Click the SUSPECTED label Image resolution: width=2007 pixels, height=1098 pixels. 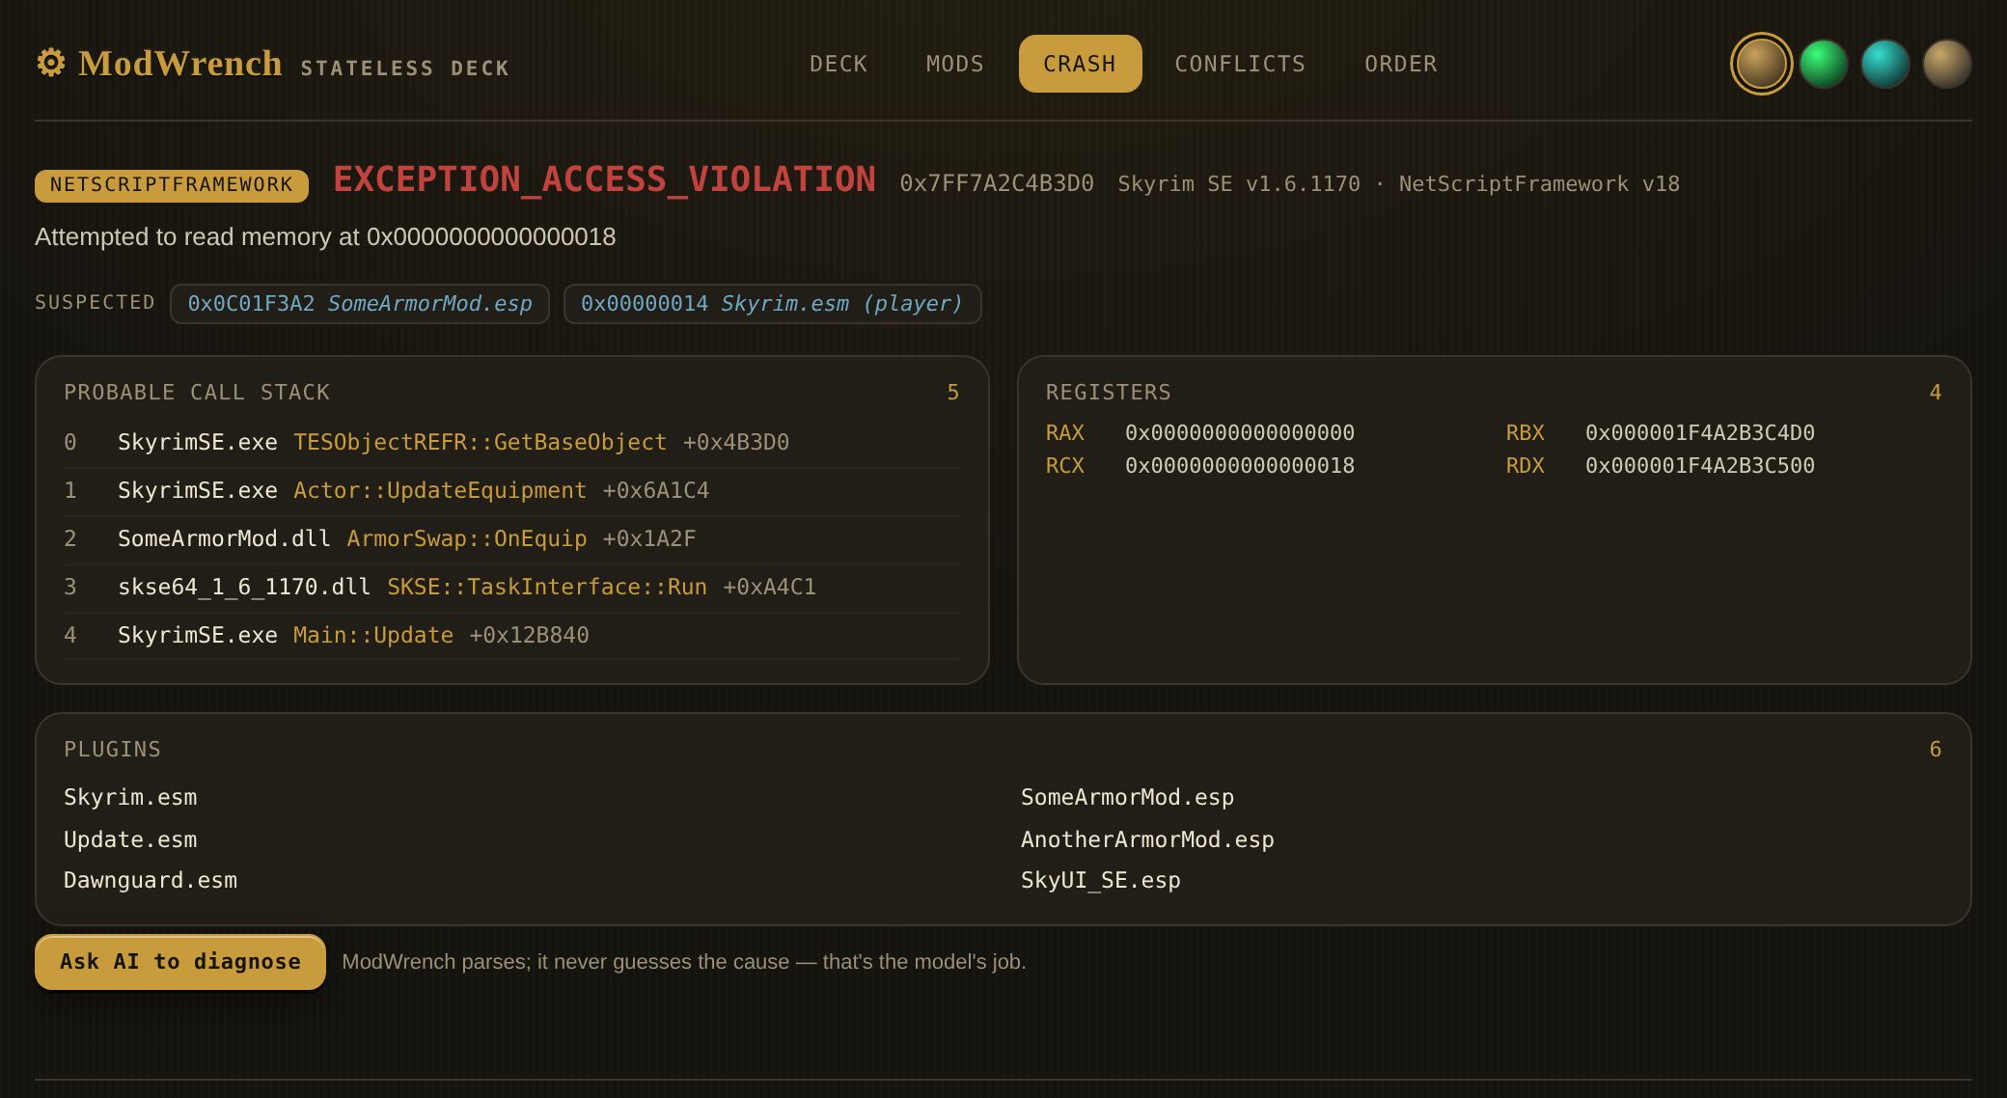[x=96, y=302]
